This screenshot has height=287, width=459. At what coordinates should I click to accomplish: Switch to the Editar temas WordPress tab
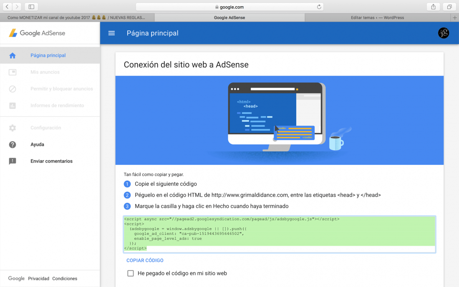pos(378,18)
